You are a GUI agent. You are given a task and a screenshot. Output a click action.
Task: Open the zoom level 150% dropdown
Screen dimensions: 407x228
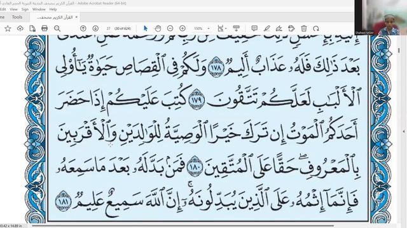coord(202,28)
